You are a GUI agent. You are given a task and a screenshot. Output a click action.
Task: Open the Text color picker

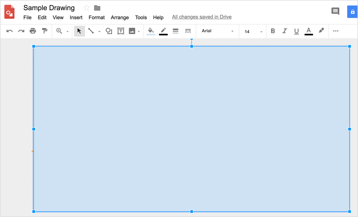tap(309, 31)
